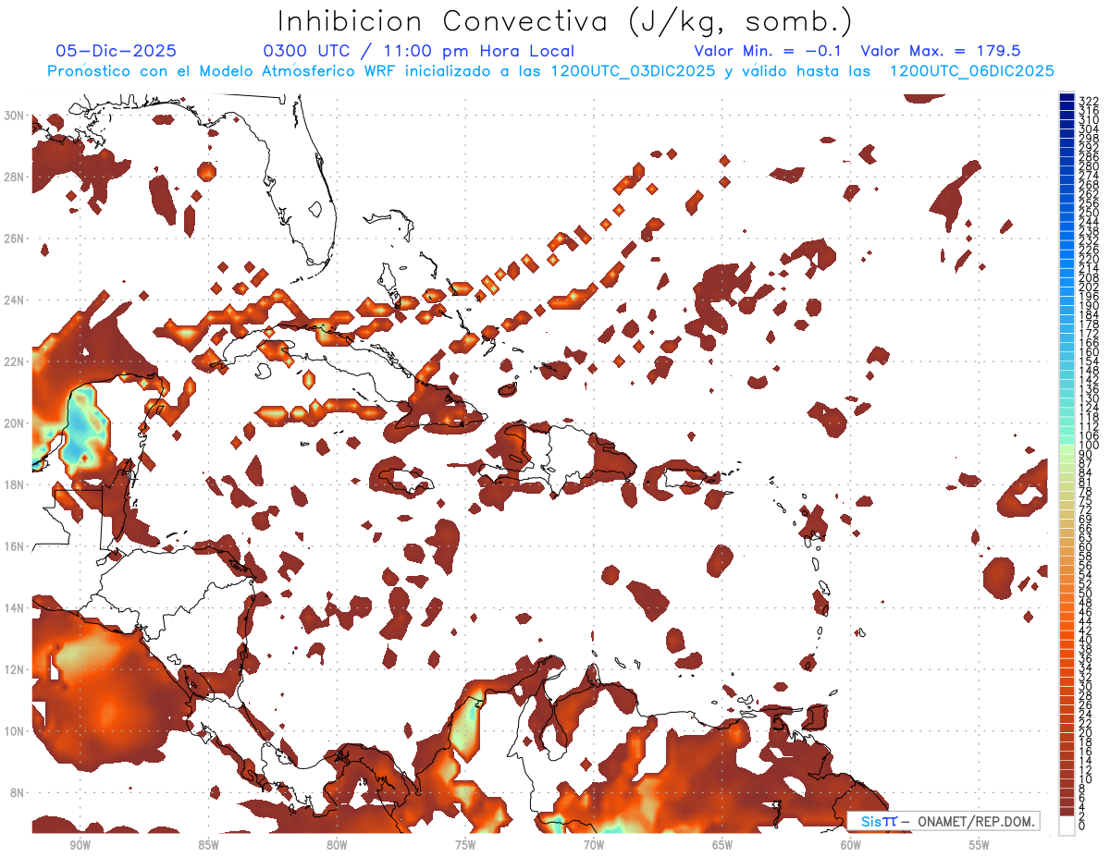This screenshot has height=857, width=1110.
Task: Click the '8N' latitude label
Action: [x=18, y=792]
